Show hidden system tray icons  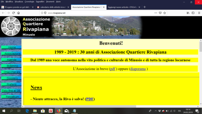(156, 111)
